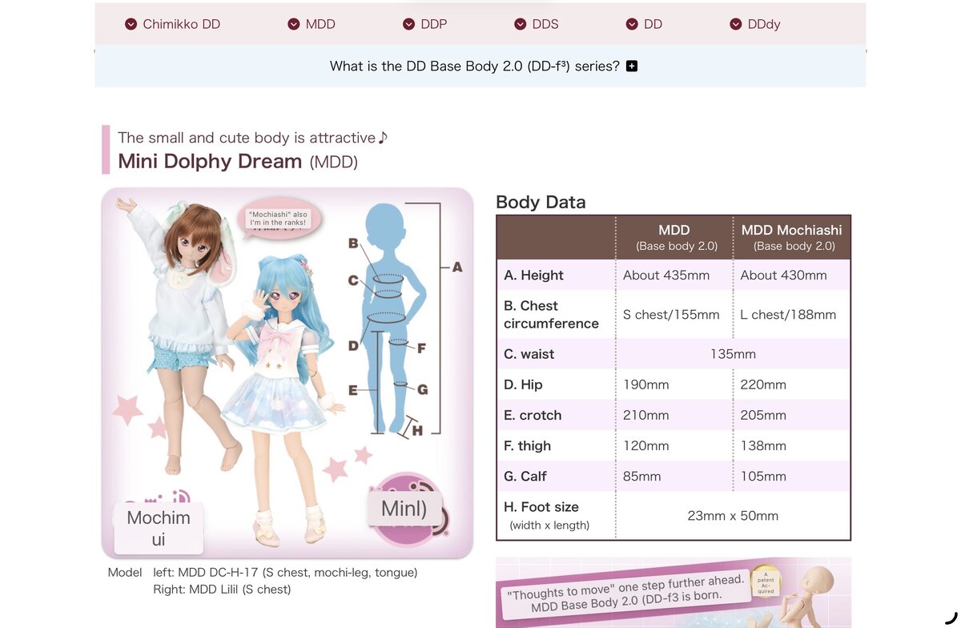The image size is (961, 628).
Task: Select the 205mm crotch value
Action: [763, 415]
